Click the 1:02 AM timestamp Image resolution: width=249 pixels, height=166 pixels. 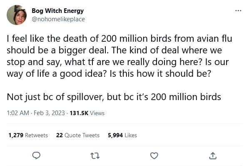[18, 113]
